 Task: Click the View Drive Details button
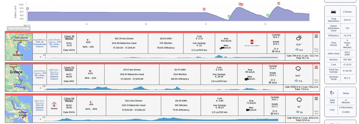coord(19,28)
